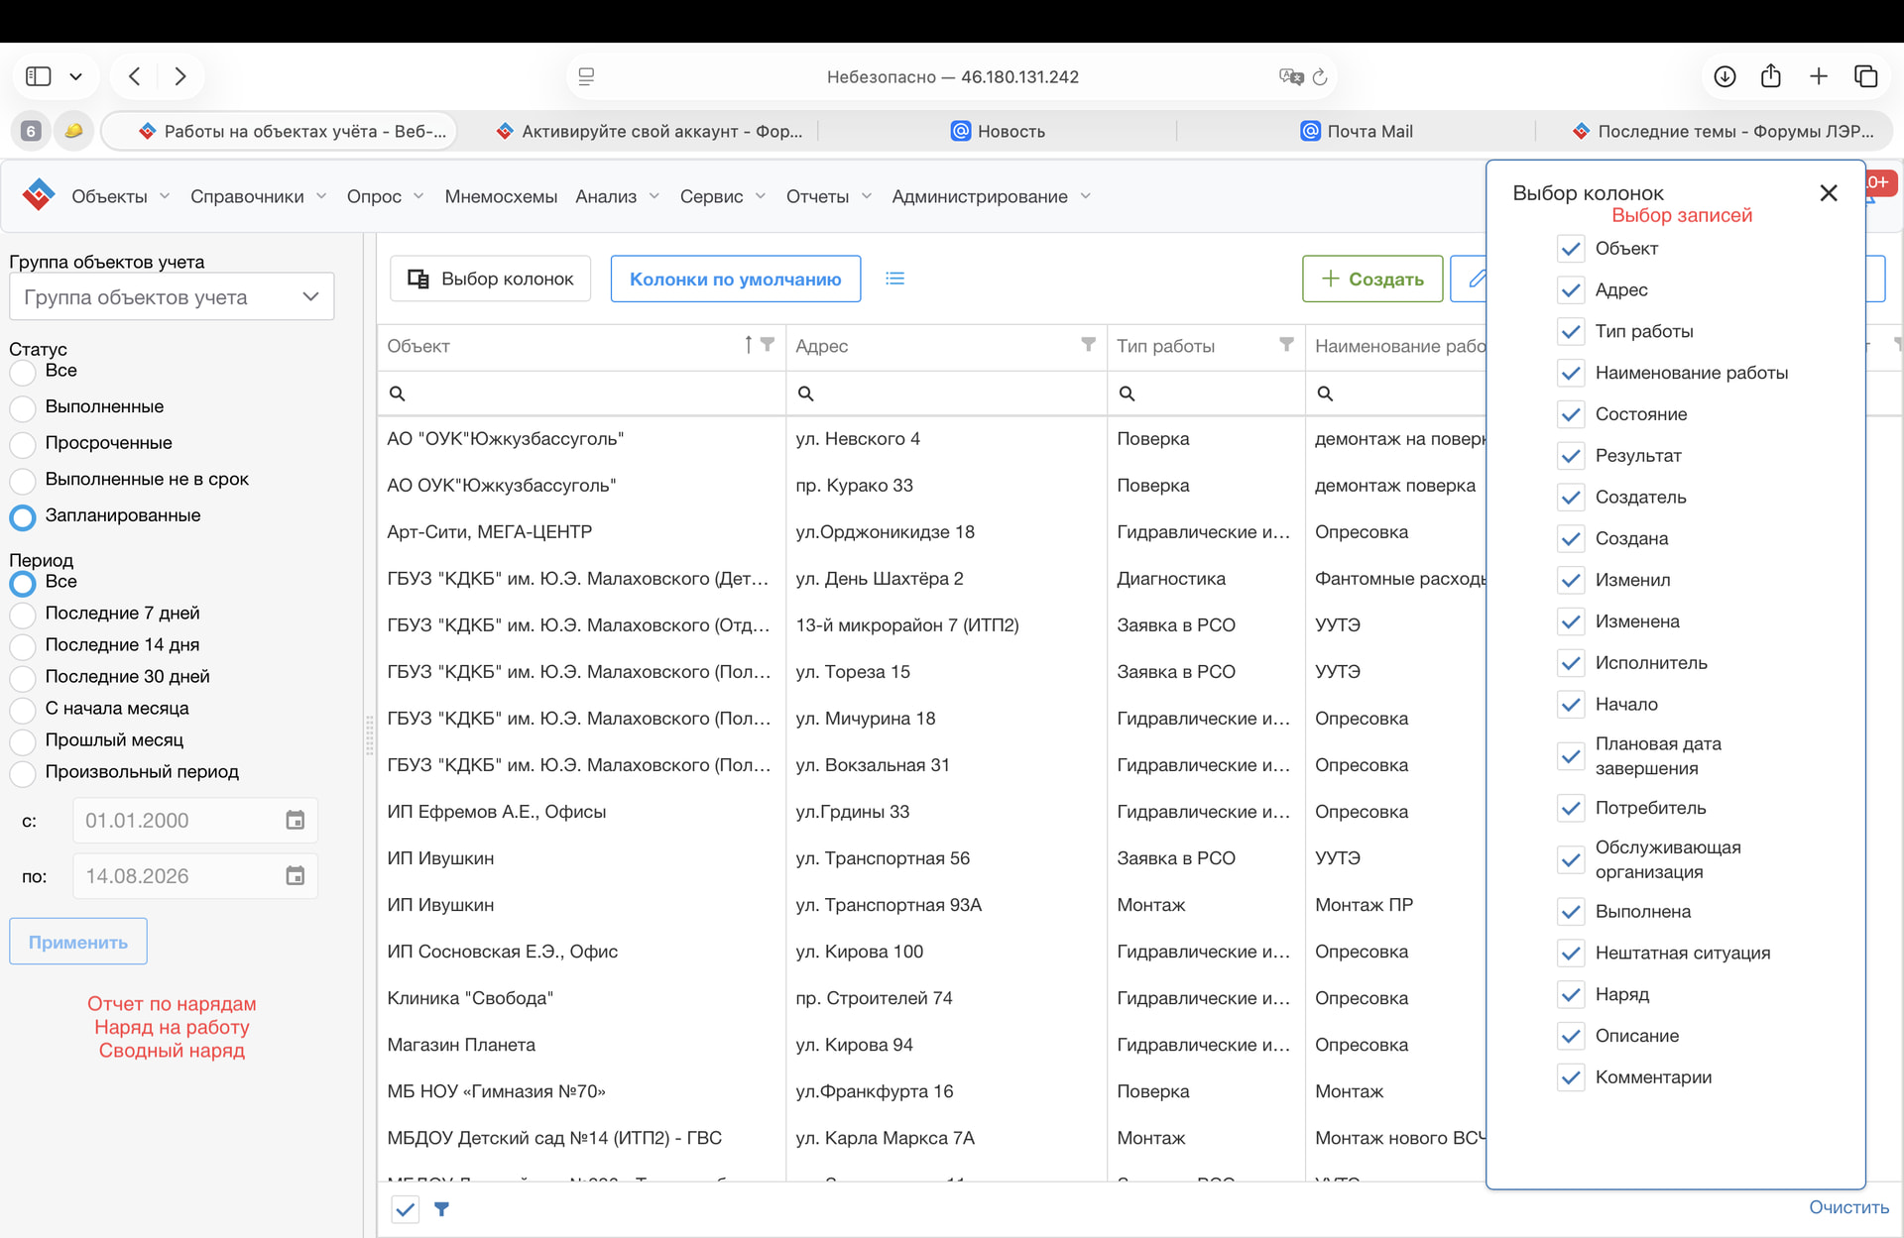Open the page reader icon in address bar
1904x1238 pixels.
[x=586, y=76]
